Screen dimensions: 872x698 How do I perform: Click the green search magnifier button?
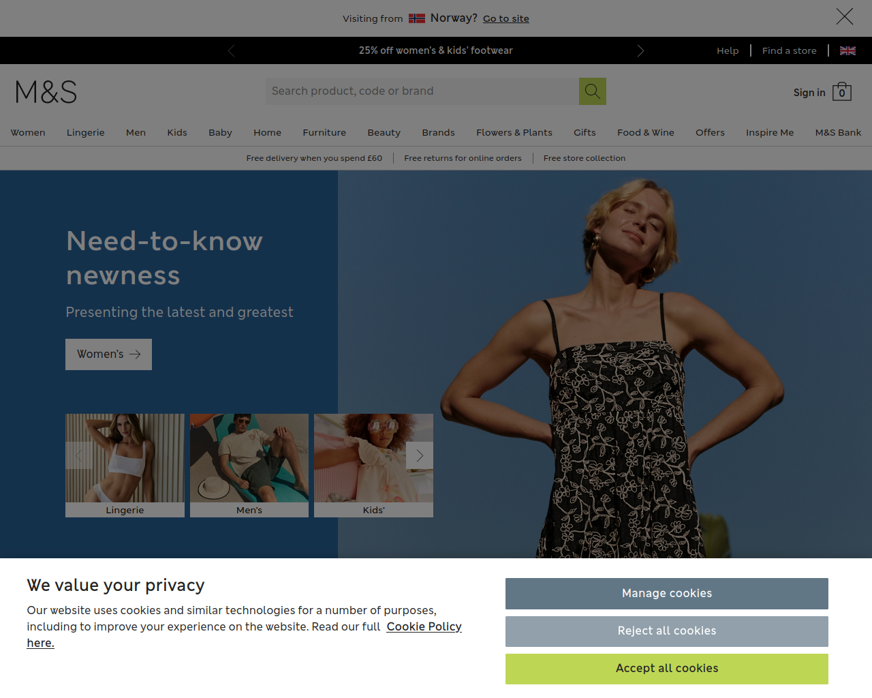pos(593,91)
